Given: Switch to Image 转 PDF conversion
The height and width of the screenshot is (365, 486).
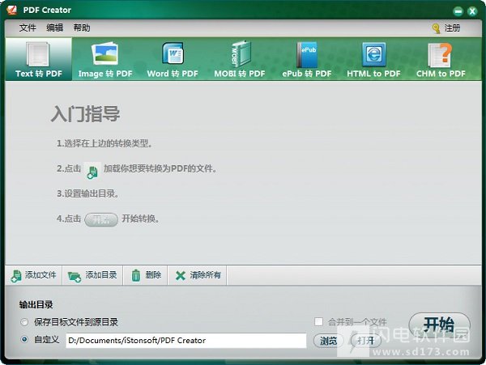Looking at the screenshot, I should coord(105,59).
